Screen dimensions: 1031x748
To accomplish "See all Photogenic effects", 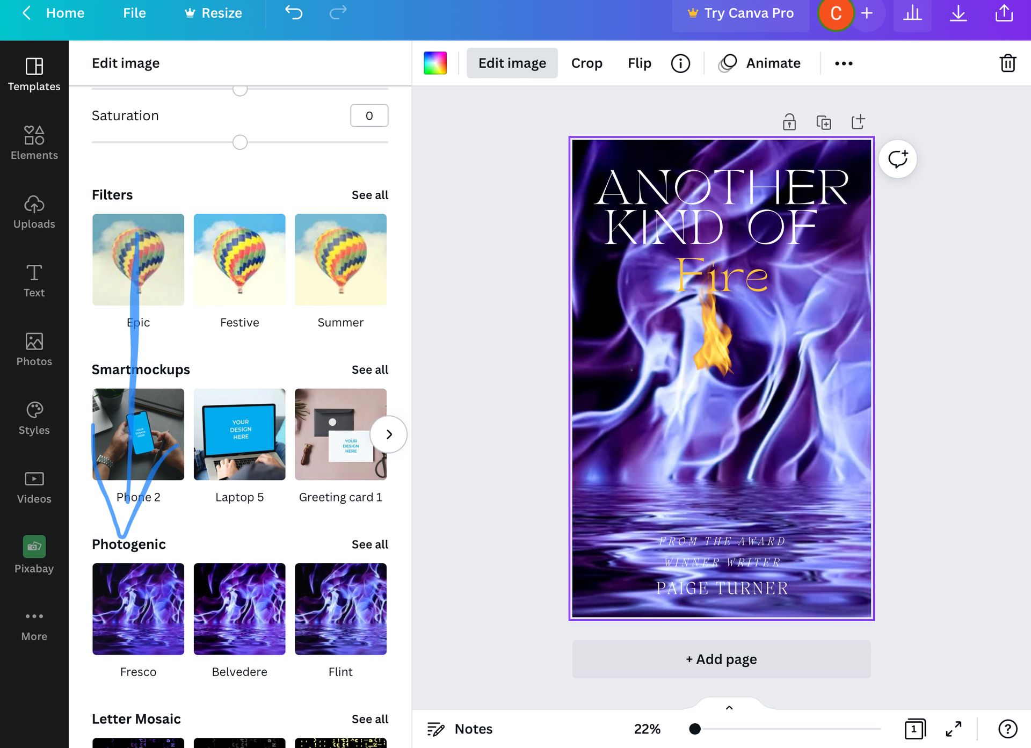I will tap(369, 544).
